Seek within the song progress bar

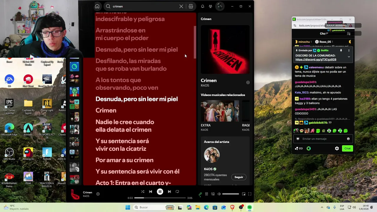coord(160,198)
